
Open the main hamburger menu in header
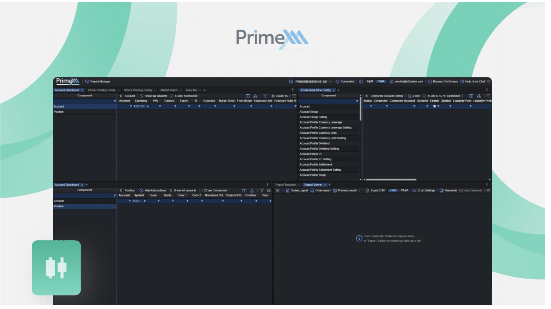point(488,81)
